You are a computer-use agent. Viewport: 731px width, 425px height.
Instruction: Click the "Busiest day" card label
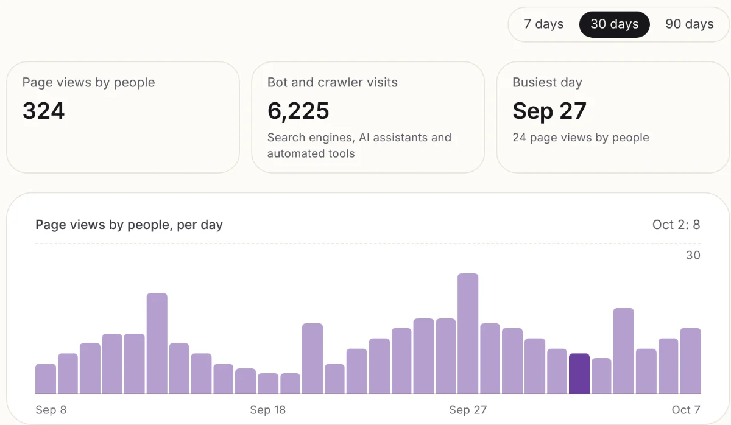coord(547,82)
